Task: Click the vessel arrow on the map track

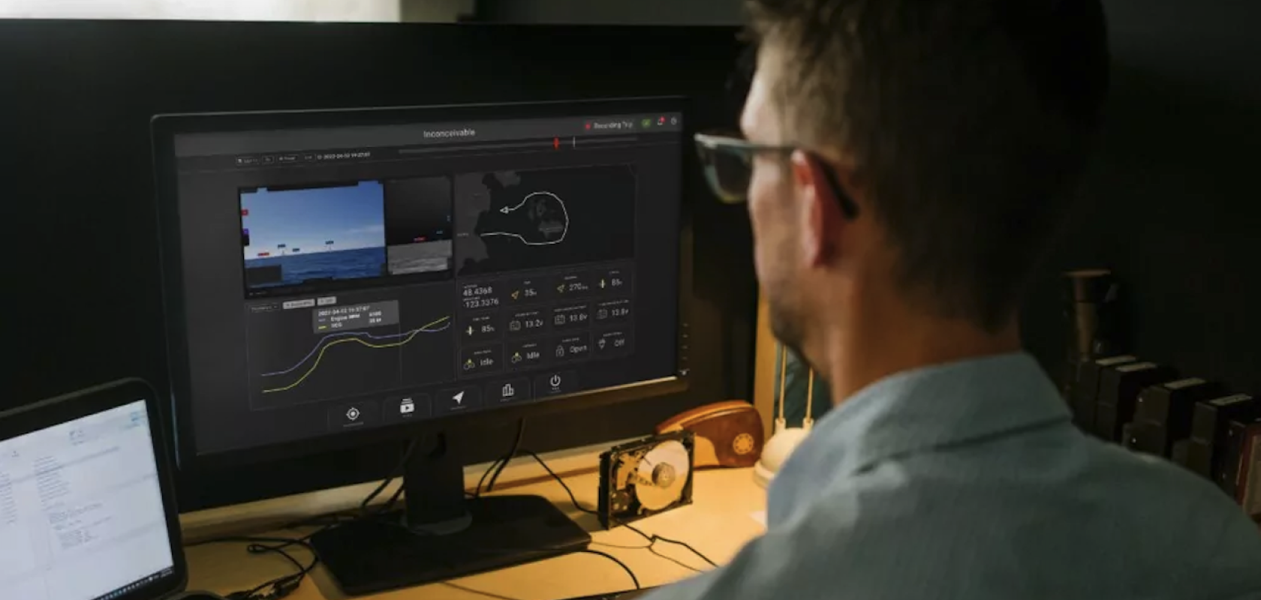Action: 505,209
